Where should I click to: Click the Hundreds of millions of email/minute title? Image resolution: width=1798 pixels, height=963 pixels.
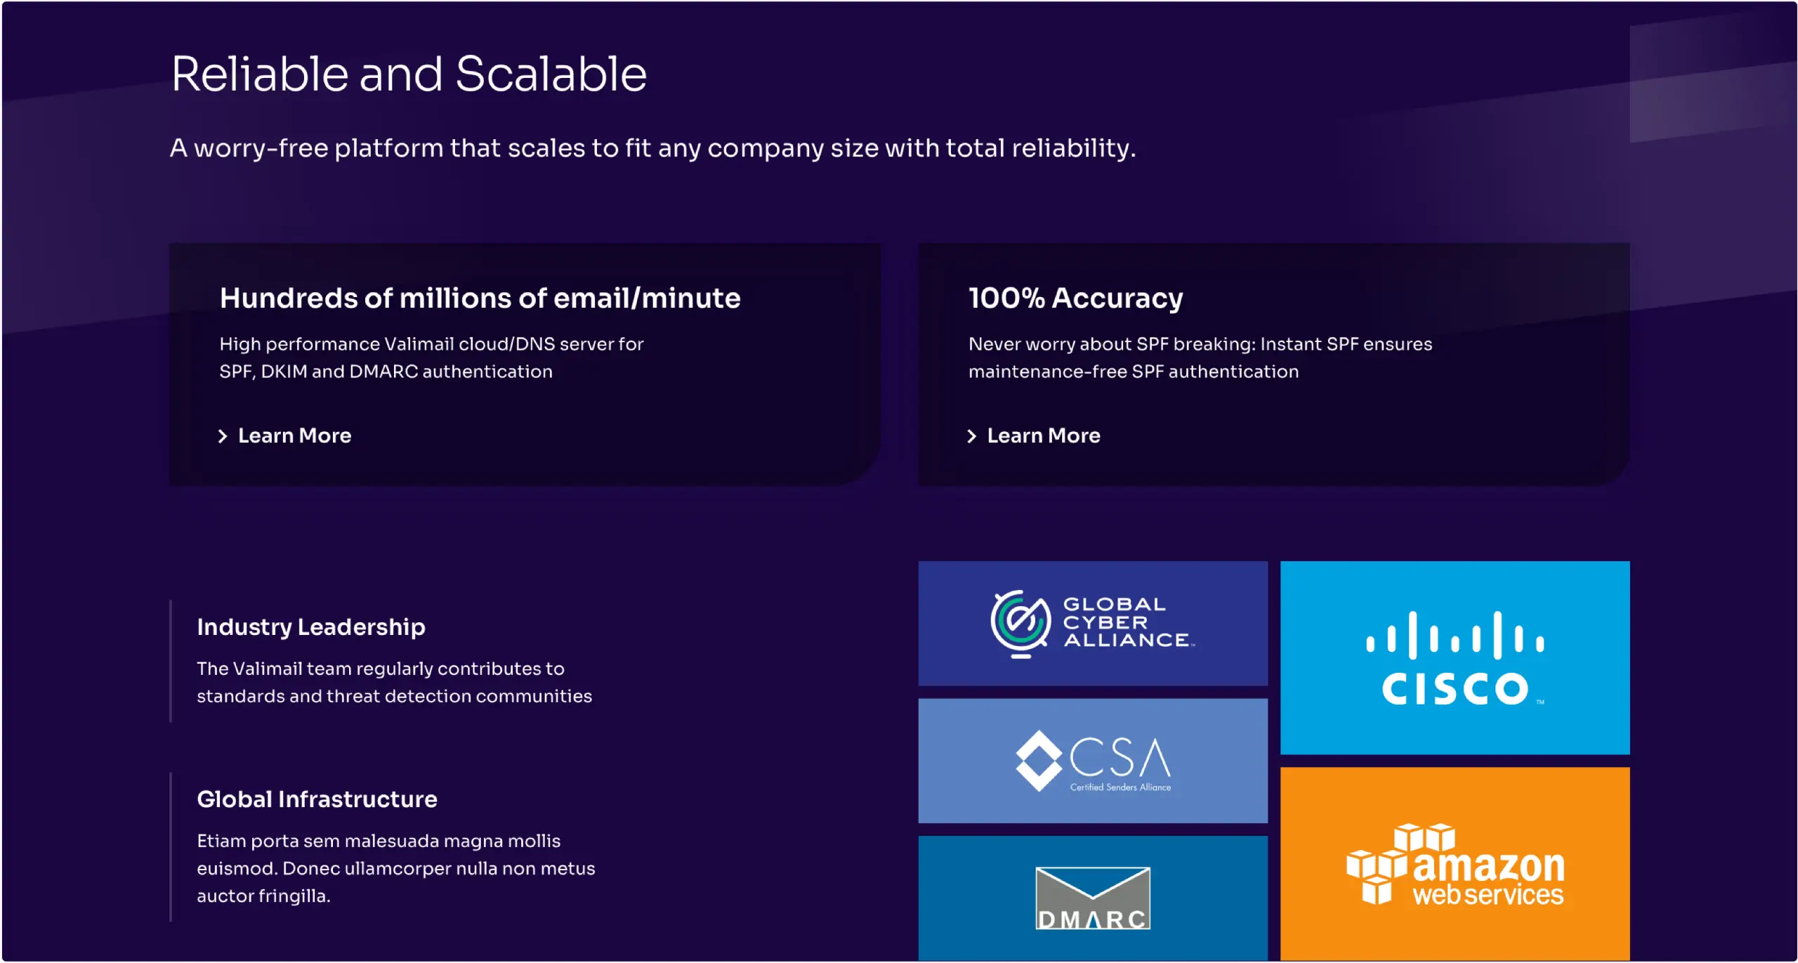click(x=480, y=298)
